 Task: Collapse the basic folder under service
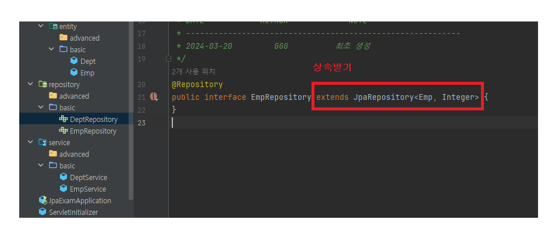(41, 166)
